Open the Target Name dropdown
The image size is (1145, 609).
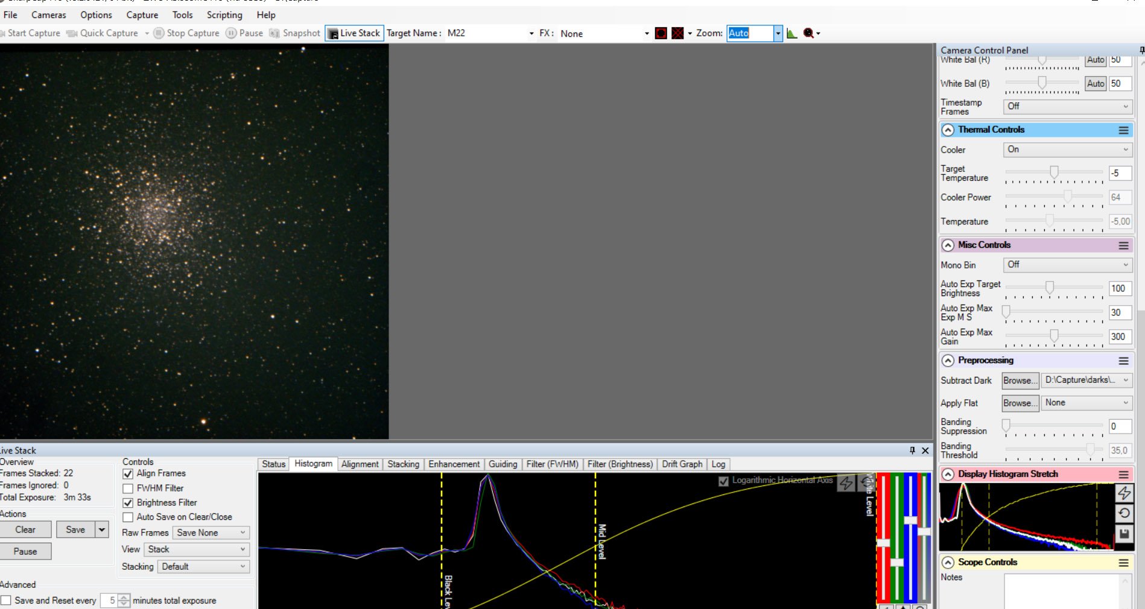pos(531,34)
